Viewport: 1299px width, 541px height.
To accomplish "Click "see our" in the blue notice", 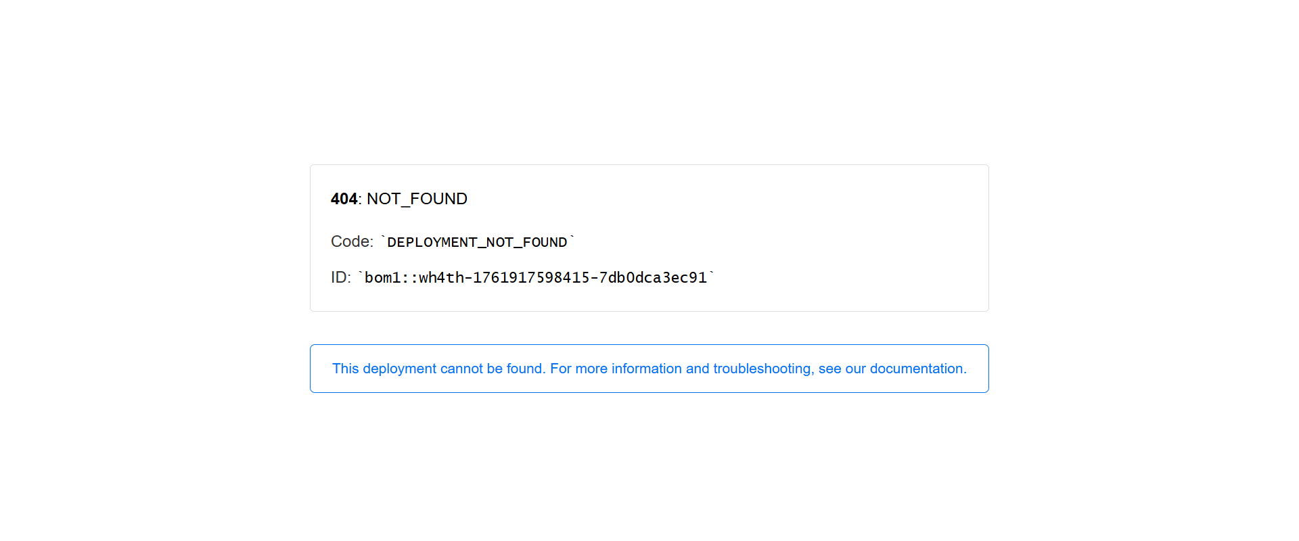I will coord(842,369).
